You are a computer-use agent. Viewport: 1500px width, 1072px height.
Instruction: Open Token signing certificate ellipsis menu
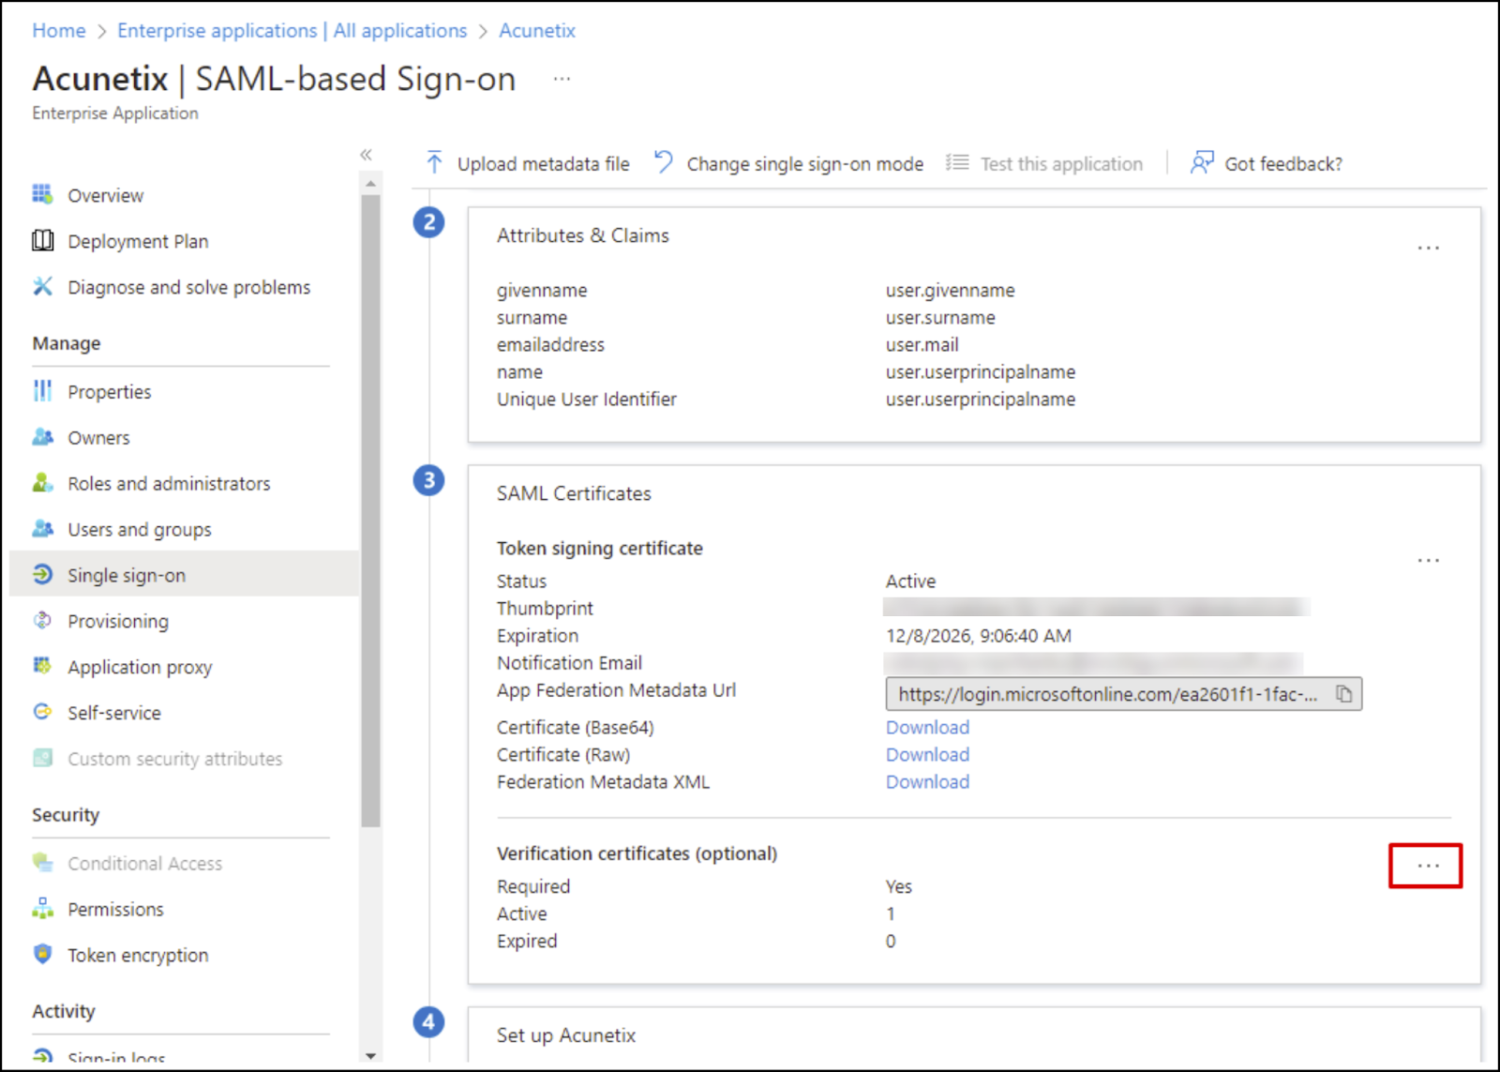point(1428,560)
